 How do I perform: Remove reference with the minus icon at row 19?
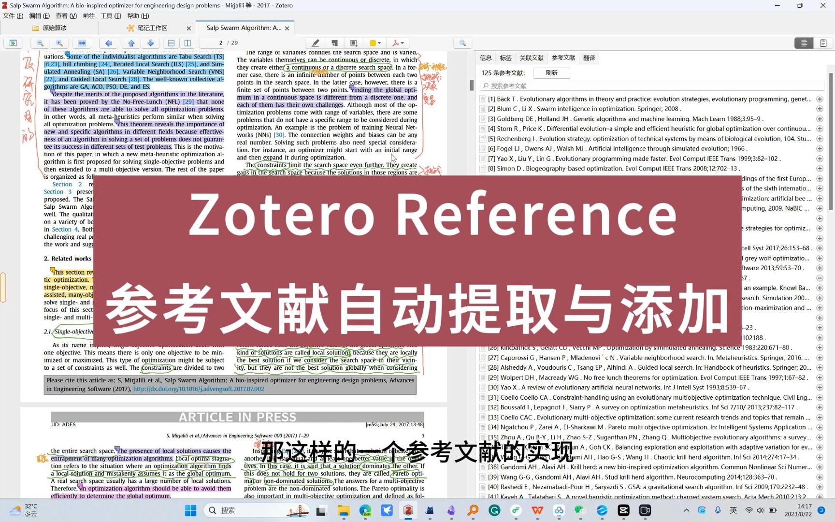pyautogui.click(x=820, y=278)
